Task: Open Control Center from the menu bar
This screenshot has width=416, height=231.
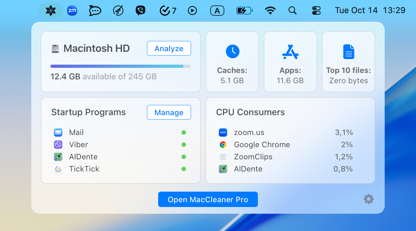Action: click(x=316, y=11)
